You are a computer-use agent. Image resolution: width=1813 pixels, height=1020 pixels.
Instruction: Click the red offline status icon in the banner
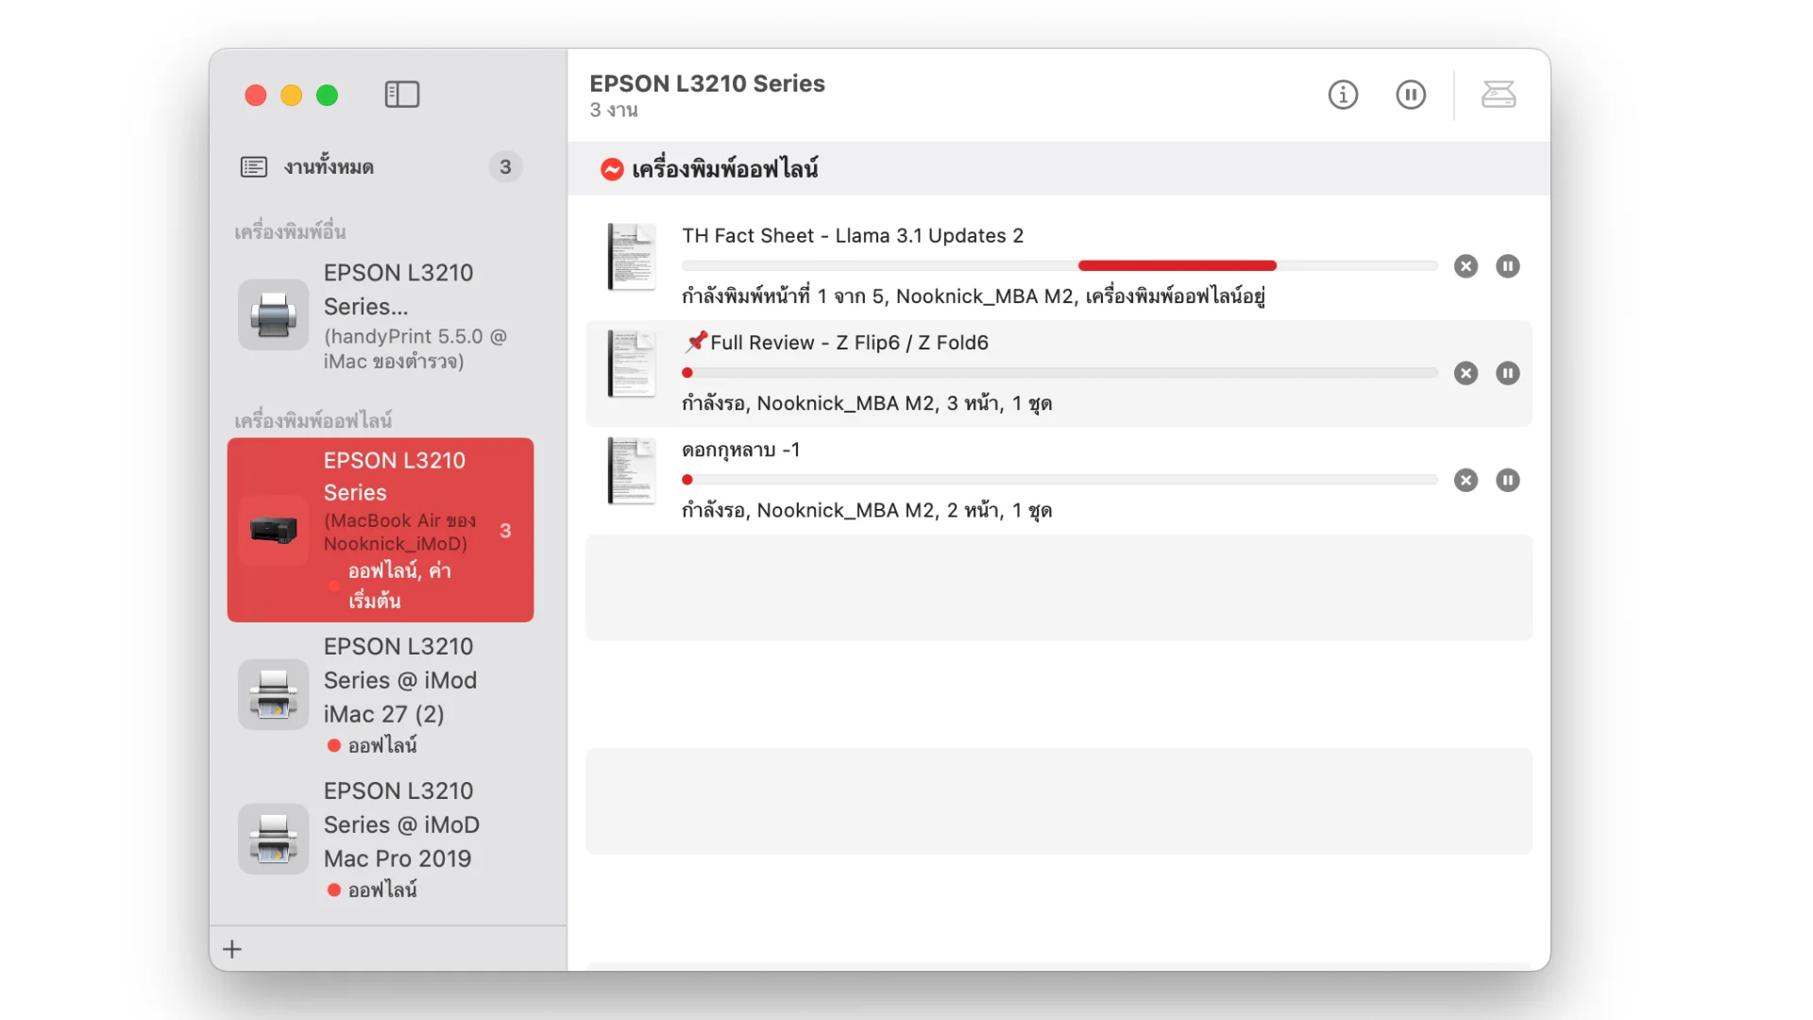click(612, 169)
